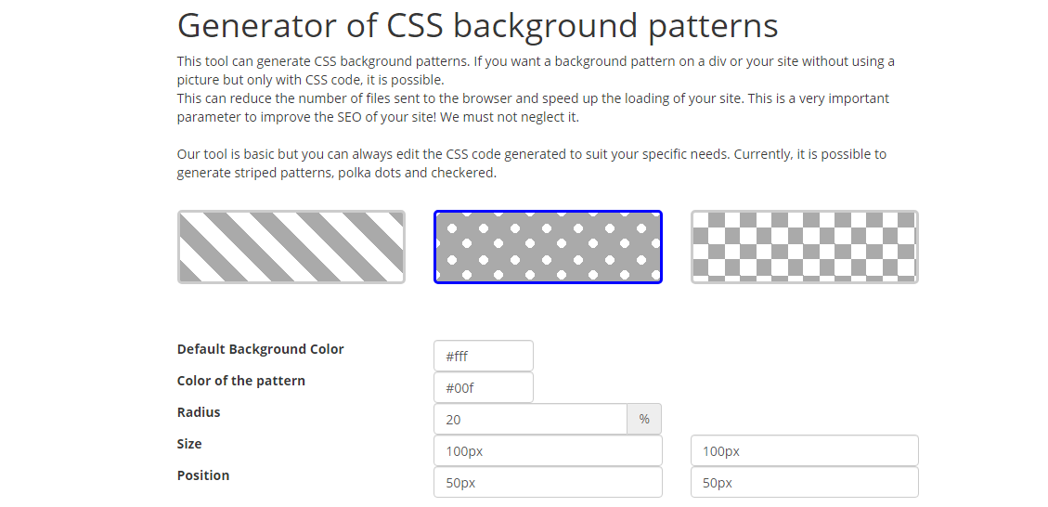Click the percent unit addon beside Radius

pos(644,419)
